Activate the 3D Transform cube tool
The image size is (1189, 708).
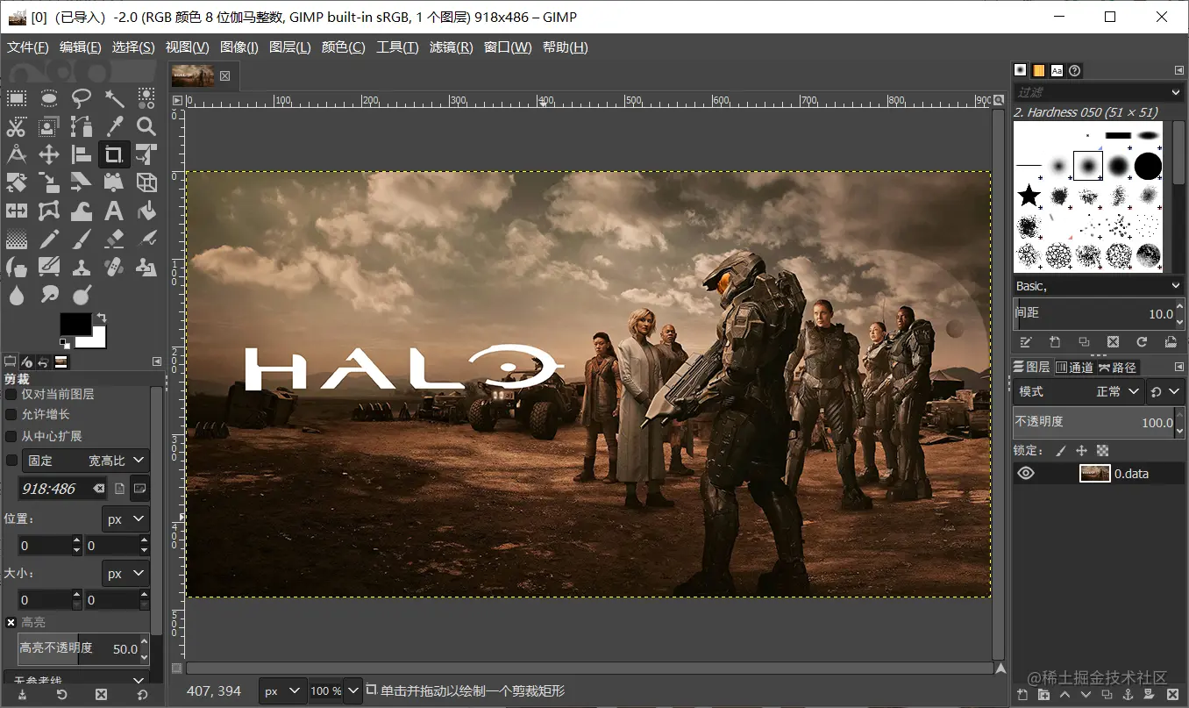[x=146, y=183]
